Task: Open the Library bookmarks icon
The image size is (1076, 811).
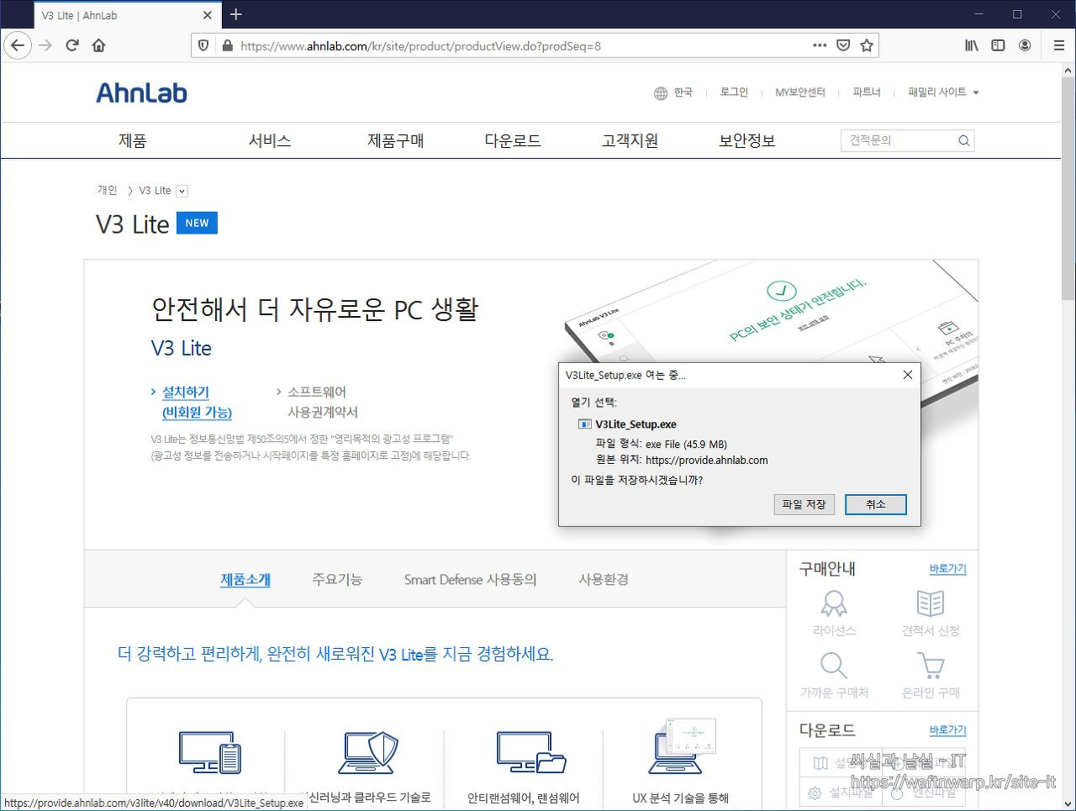Action: coord(971,45)
